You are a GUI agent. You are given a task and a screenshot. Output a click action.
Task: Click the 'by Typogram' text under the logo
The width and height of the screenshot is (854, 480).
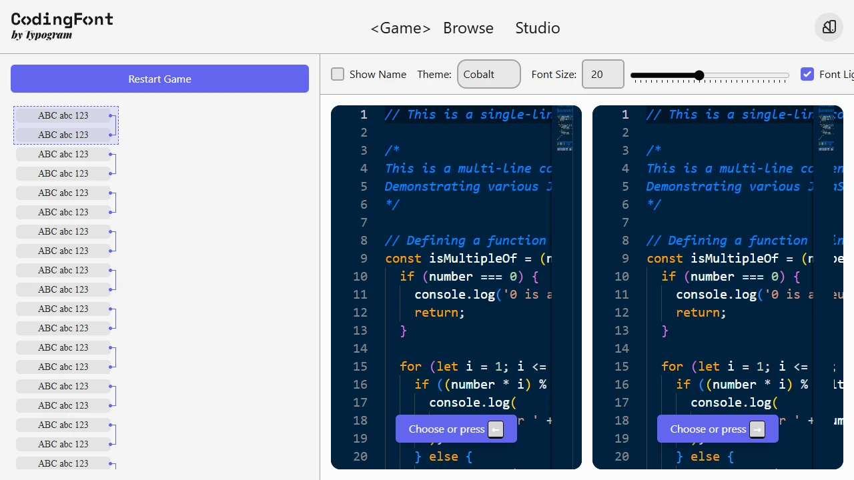coord(41,35)
